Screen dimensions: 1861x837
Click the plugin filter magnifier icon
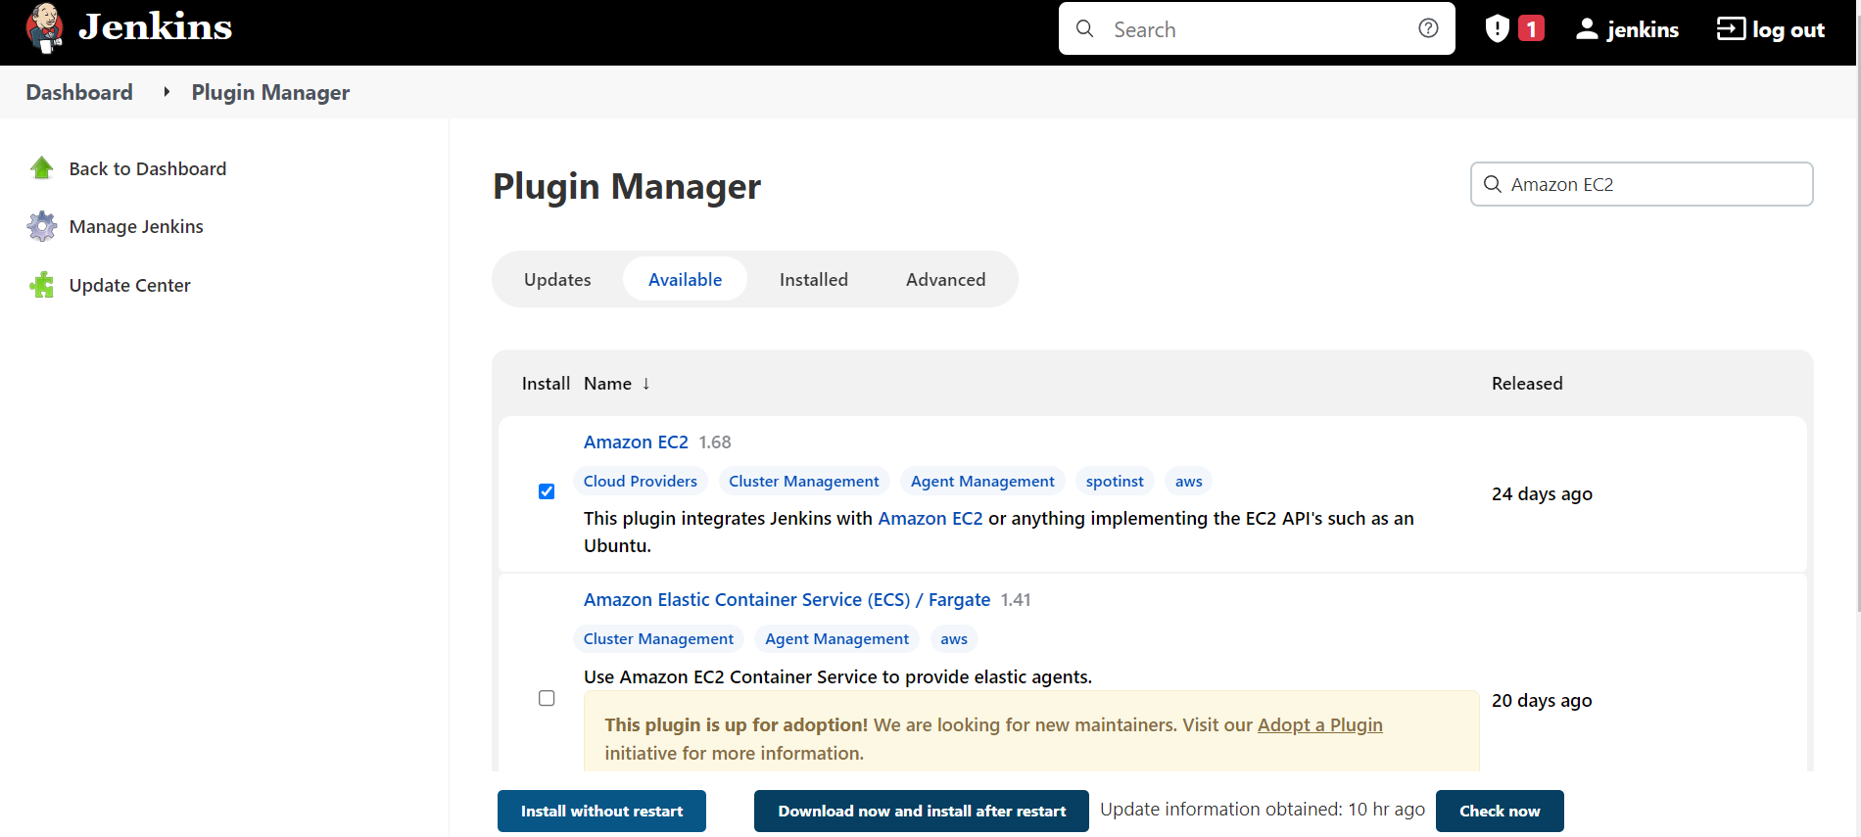1493,184
